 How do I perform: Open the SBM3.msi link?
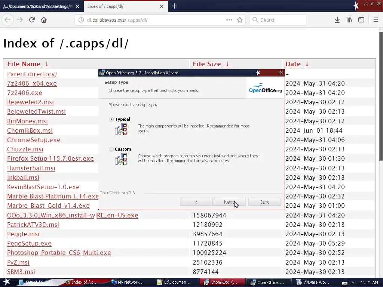tap(21, 272)
